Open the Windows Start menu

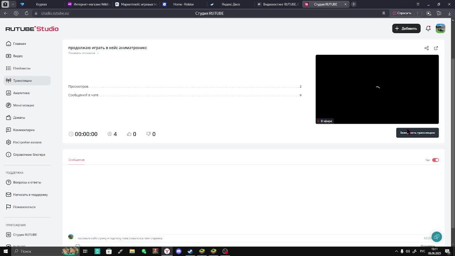pyautogui.click(x=5, y=251)
